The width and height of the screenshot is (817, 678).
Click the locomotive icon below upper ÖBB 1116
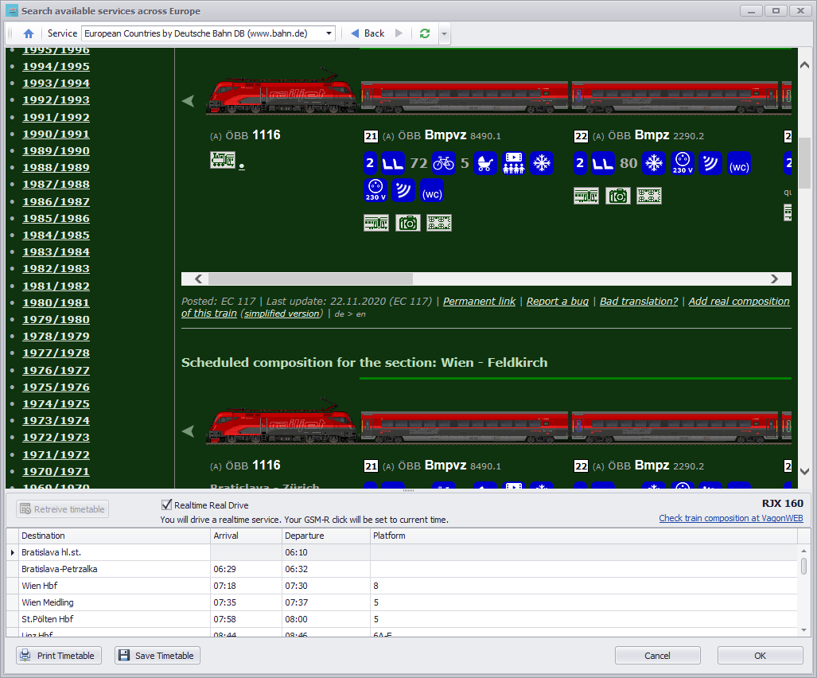(222, 161)
